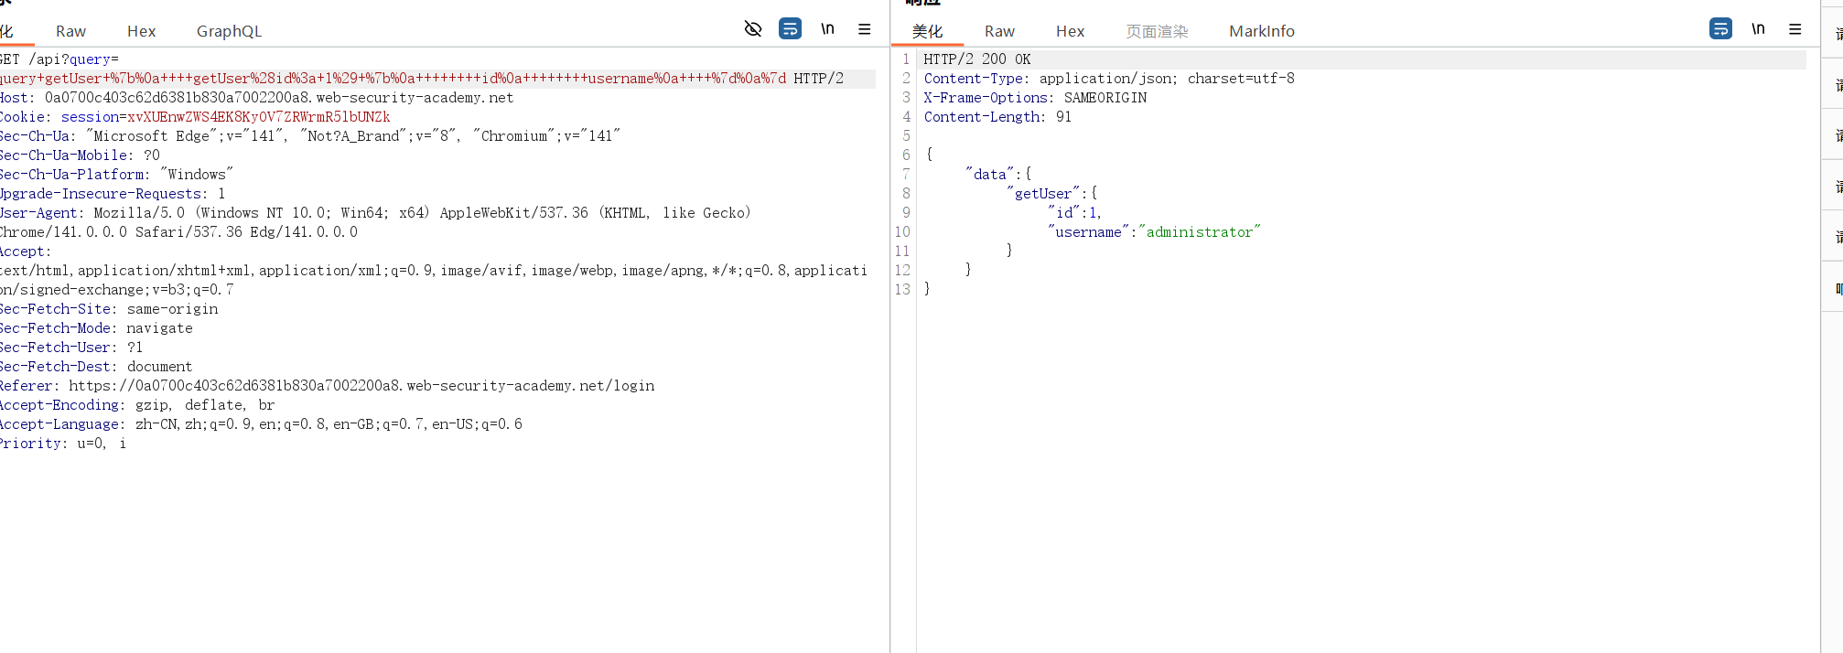Toggle the crossed-out eye icon in request toolbar
The width and height of the screenshot is (1843, 653).
coord(753,29)
